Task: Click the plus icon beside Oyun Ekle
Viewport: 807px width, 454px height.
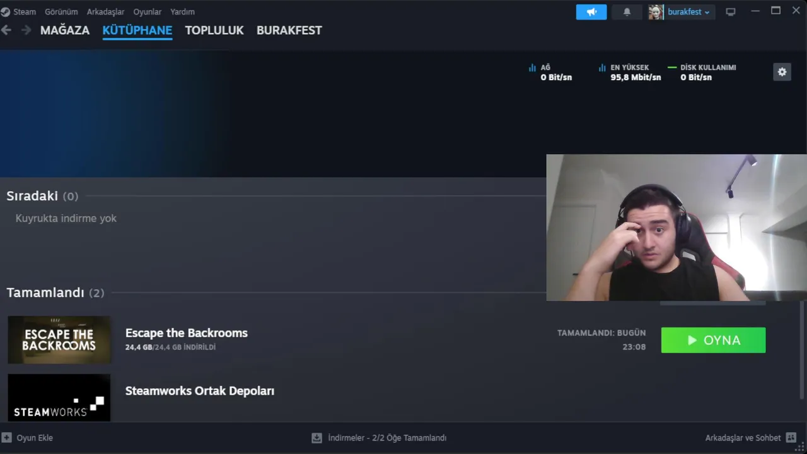Action: click(6, 438)
